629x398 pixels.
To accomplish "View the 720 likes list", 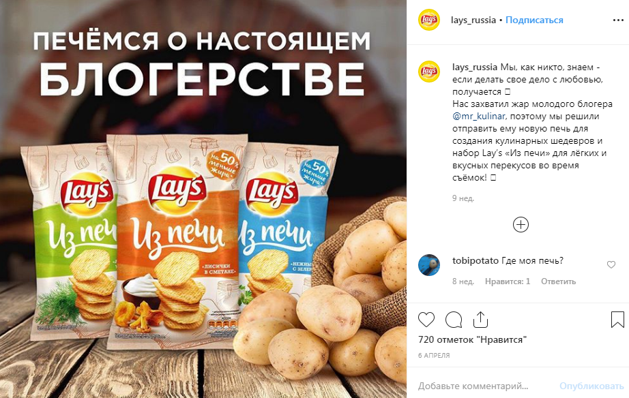I will coord(472,339).
